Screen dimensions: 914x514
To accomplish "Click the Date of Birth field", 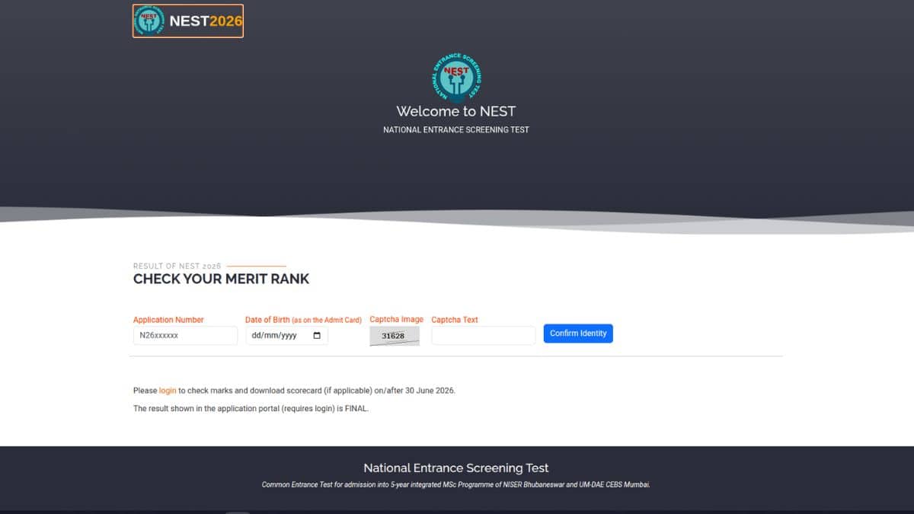I will click(x=286, y=335).
